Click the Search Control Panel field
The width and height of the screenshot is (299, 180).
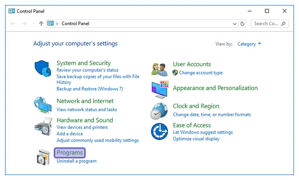click(x=270, y=24)
